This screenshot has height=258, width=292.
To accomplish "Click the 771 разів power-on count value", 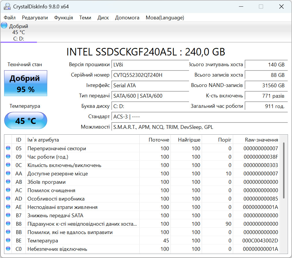I will pos(266,96).
